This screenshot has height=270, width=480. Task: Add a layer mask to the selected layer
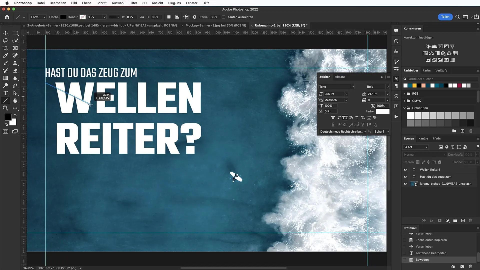click(x=439, y=220)
